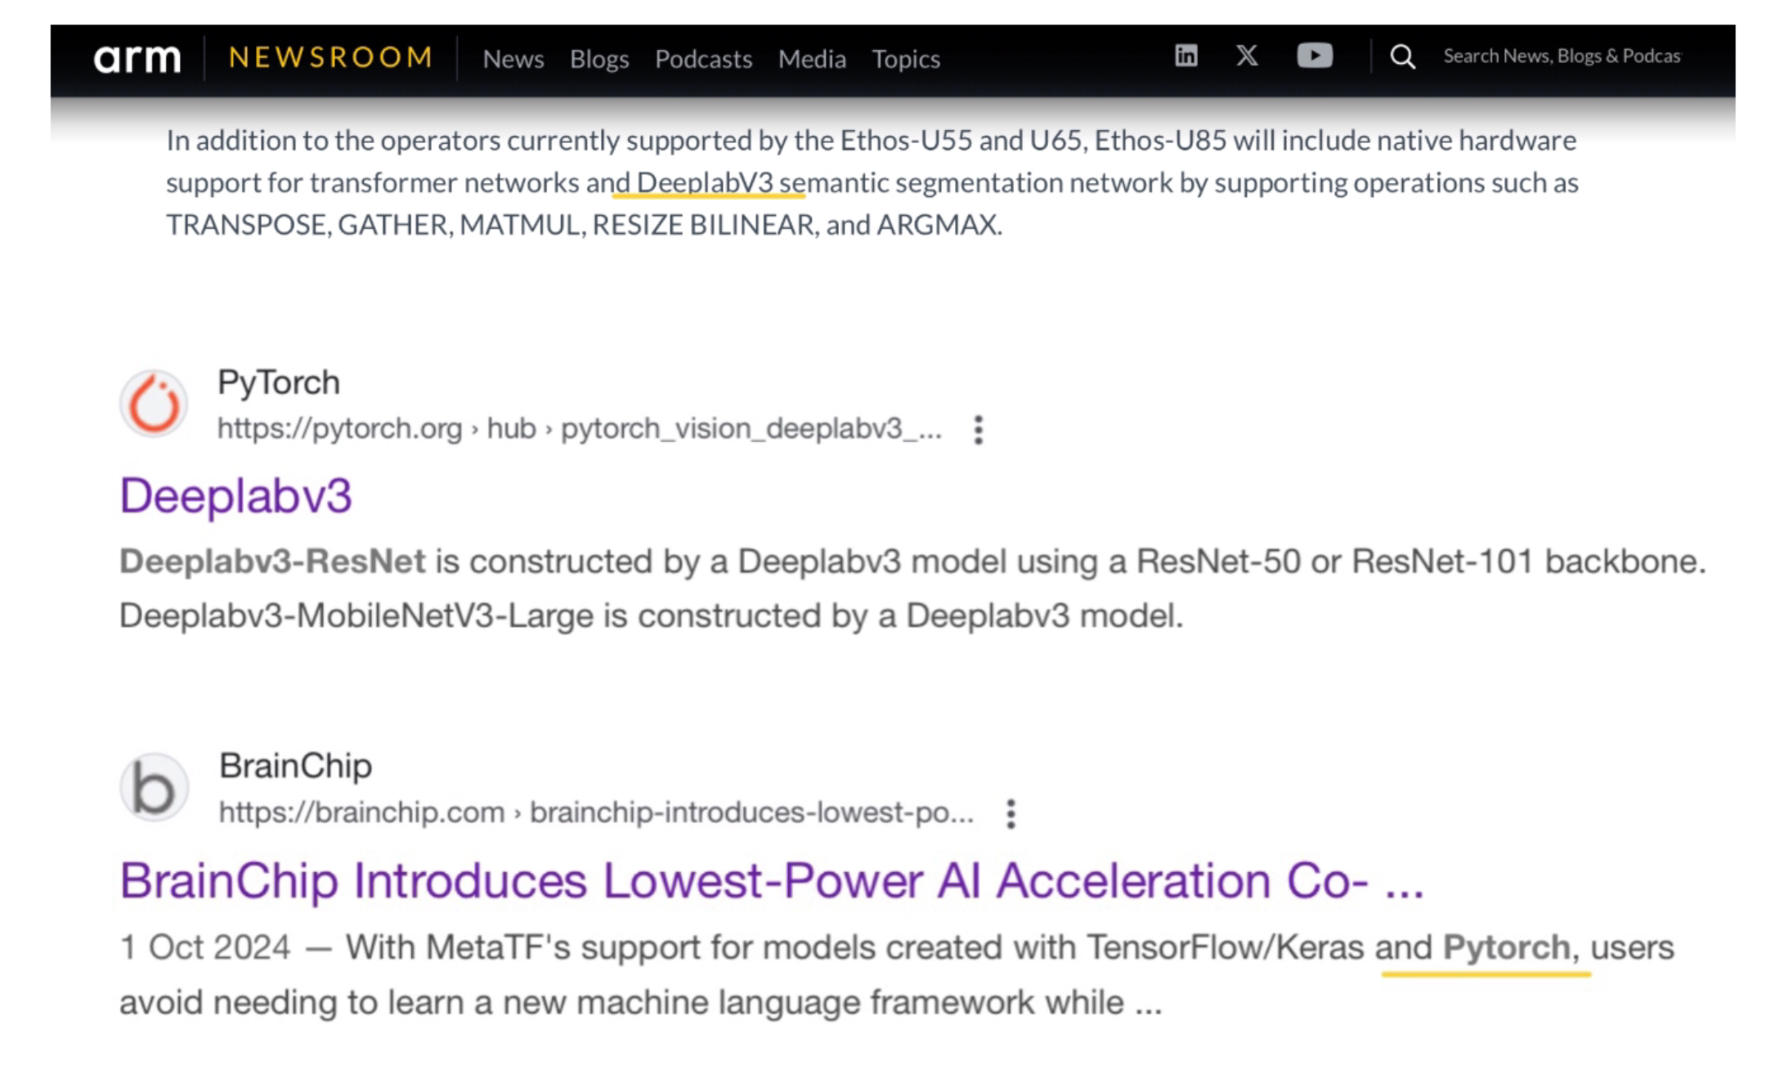Viewport: 1766px width, 1065px height.
Task: Click the PyTorch flame favicon
Action: [x=154, y=404]
